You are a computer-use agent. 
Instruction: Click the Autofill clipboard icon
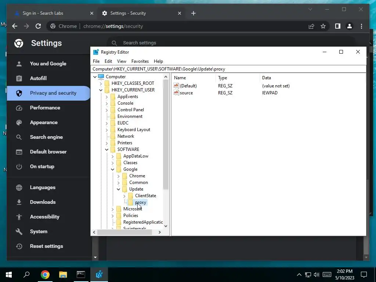coord(19,79)
